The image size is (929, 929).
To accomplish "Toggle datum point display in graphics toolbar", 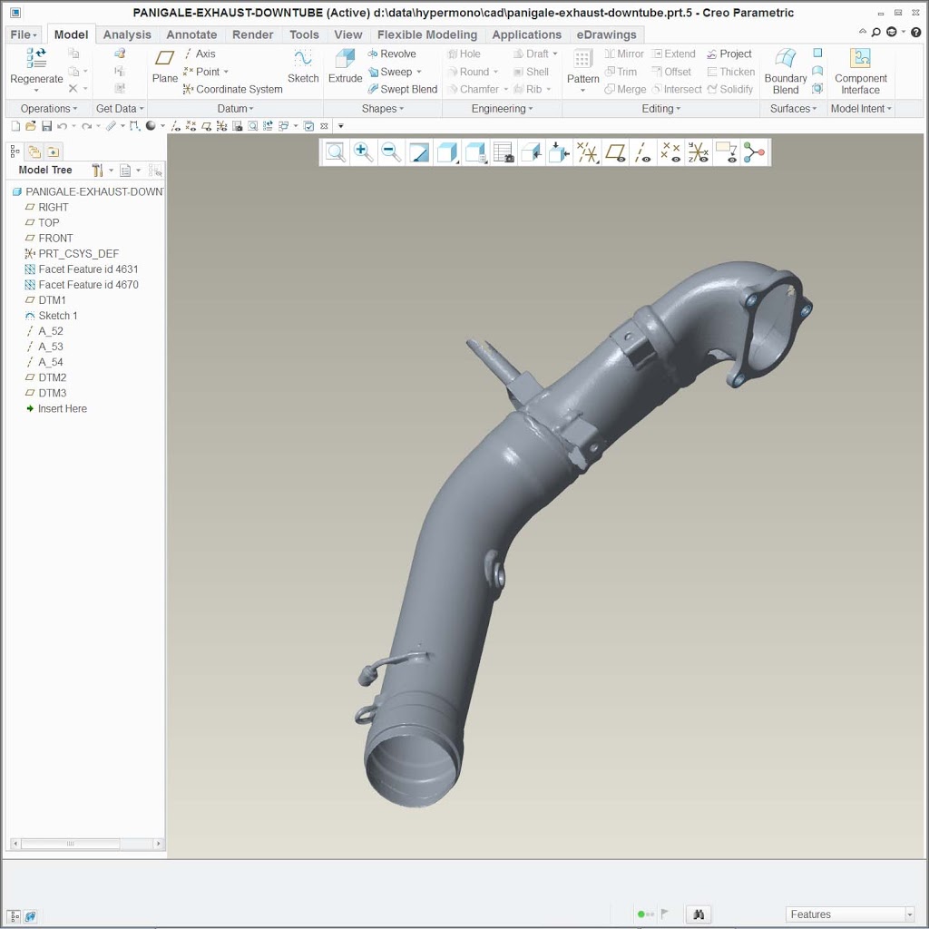I will point(670,152).
